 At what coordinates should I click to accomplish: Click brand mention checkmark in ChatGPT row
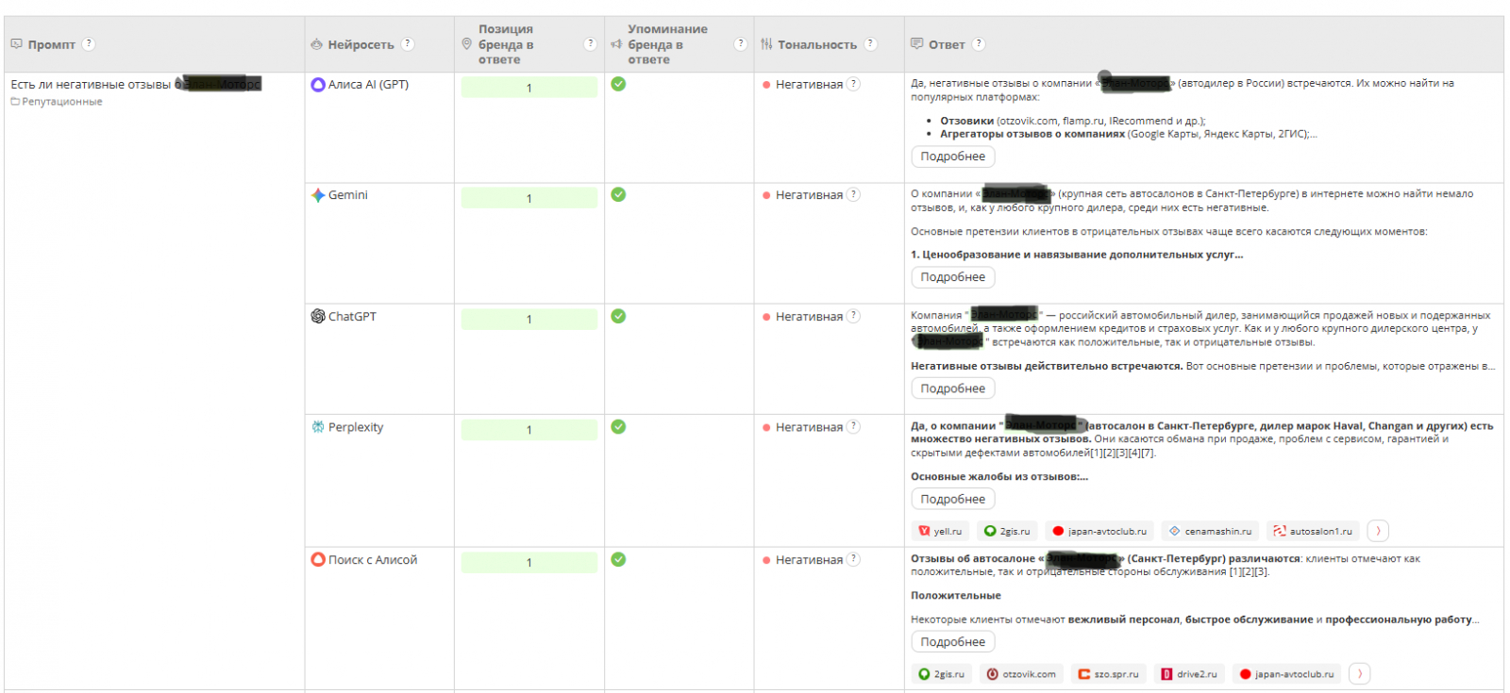(x=618, y=316)
